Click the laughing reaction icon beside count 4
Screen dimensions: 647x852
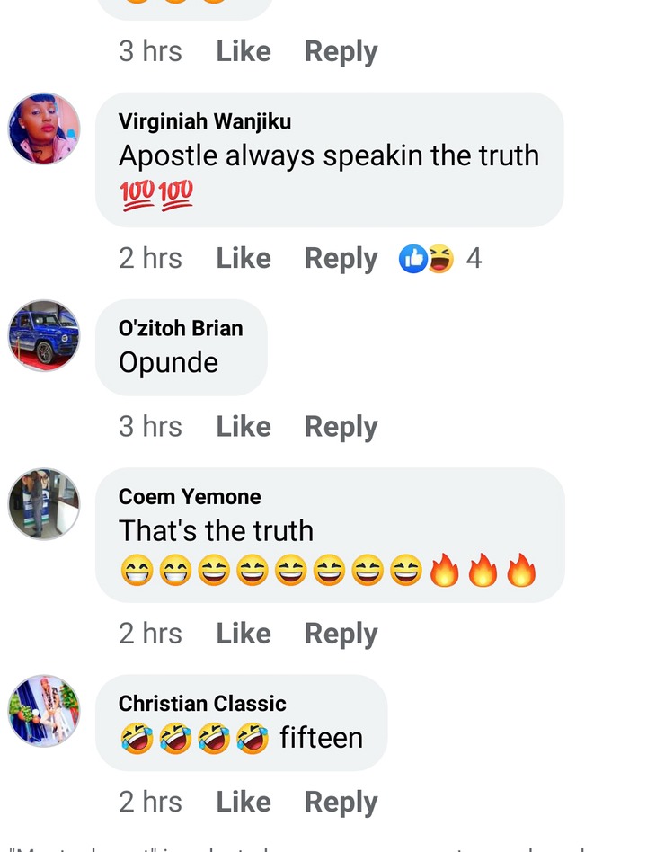tap(441, 259)
